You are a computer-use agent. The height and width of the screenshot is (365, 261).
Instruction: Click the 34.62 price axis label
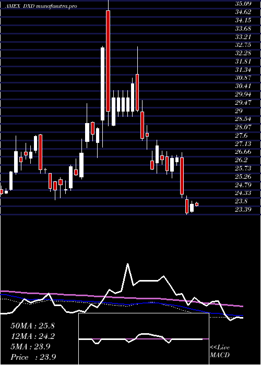pos(243,12)
